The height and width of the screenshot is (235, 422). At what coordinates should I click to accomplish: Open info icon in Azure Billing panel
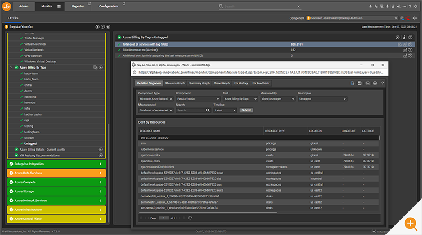coord(404,37)
